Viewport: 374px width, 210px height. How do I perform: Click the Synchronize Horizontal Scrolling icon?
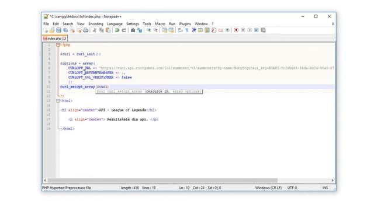pyautogui.click(x=171, y=30)
